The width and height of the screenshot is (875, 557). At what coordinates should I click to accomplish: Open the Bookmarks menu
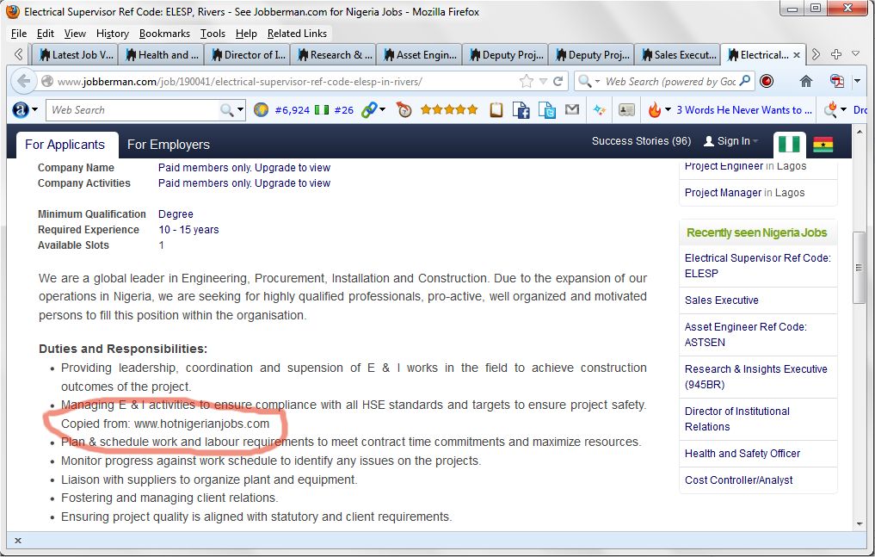tap(164, 34)
